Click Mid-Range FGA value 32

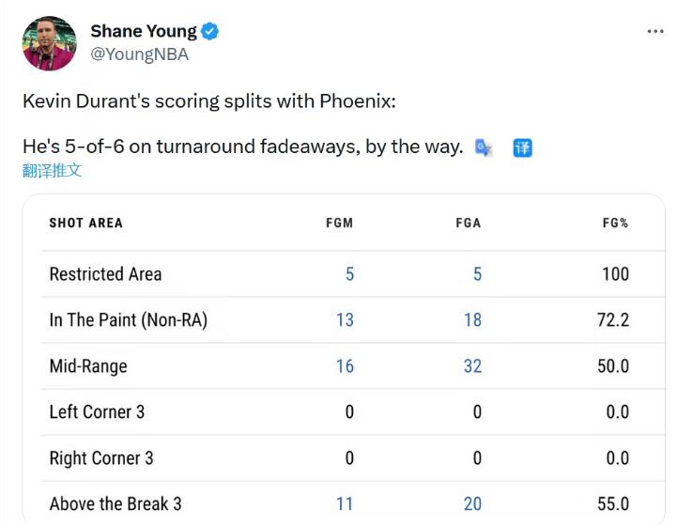tap(472, 366)
